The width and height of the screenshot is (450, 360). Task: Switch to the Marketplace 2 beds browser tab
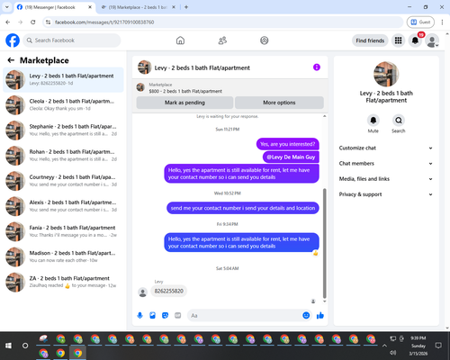138,7
